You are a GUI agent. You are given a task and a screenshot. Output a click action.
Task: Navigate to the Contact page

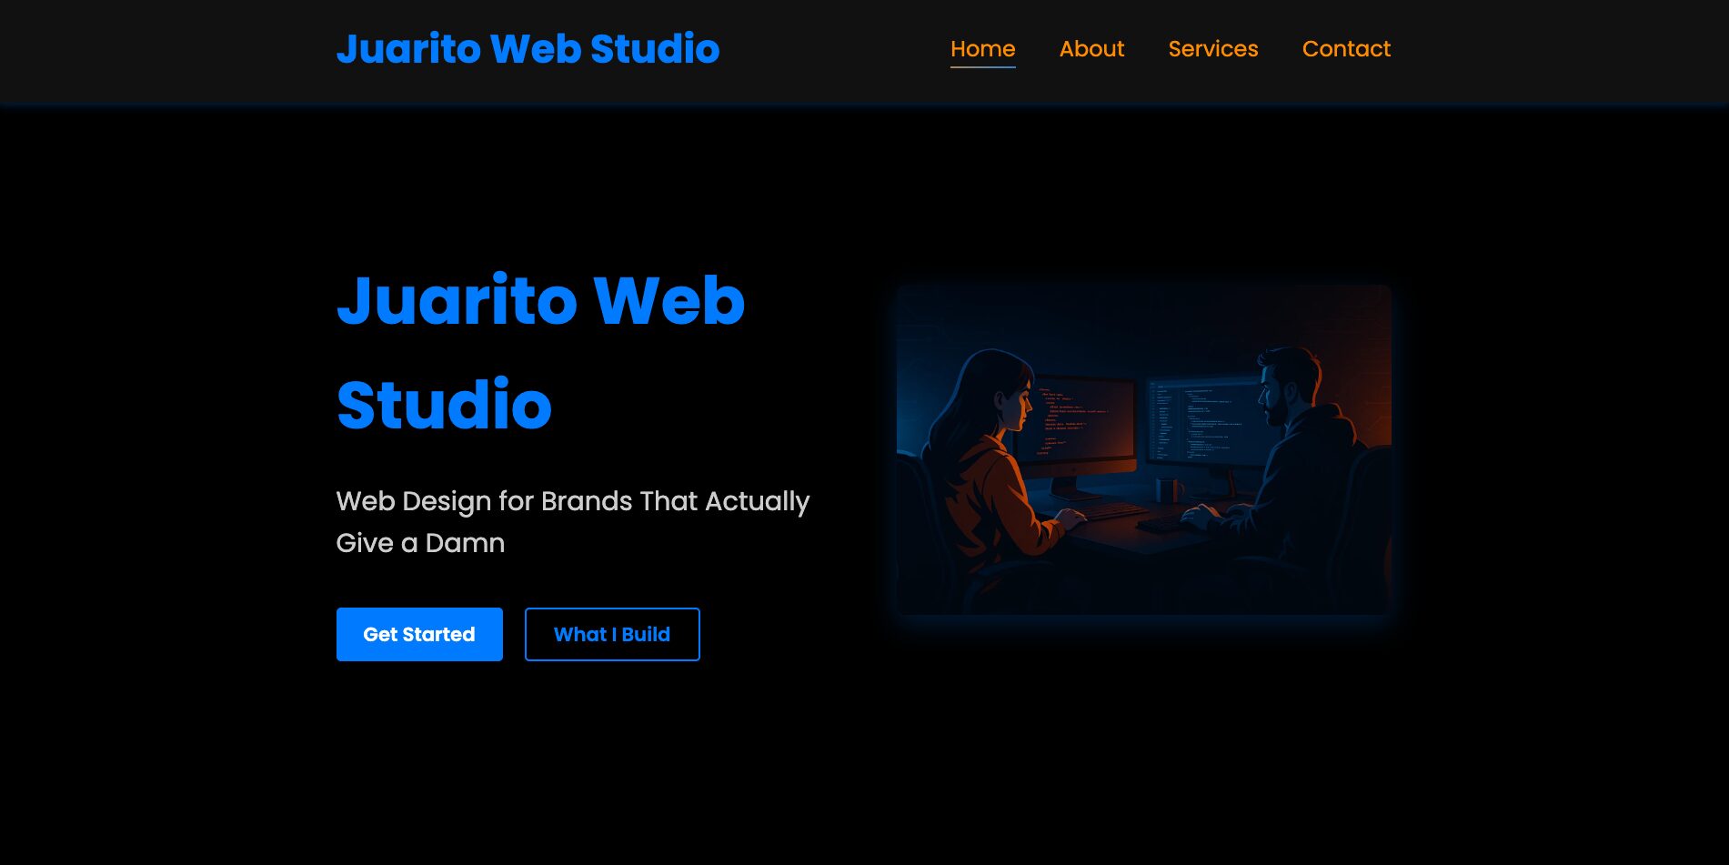tap(1346, 49)
